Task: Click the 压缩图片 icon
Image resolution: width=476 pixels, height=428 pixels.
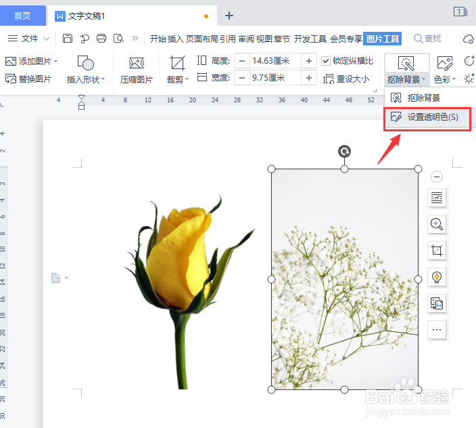Action: coord(137,62)
